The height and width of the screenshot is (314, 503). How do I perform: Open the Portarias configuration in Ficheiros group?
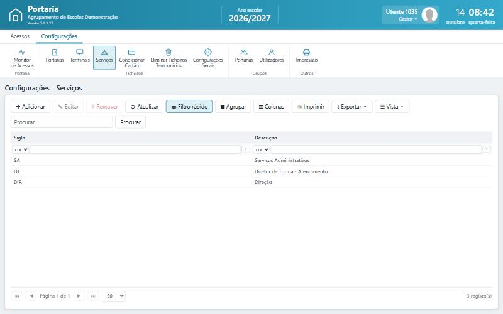point(55,55)
